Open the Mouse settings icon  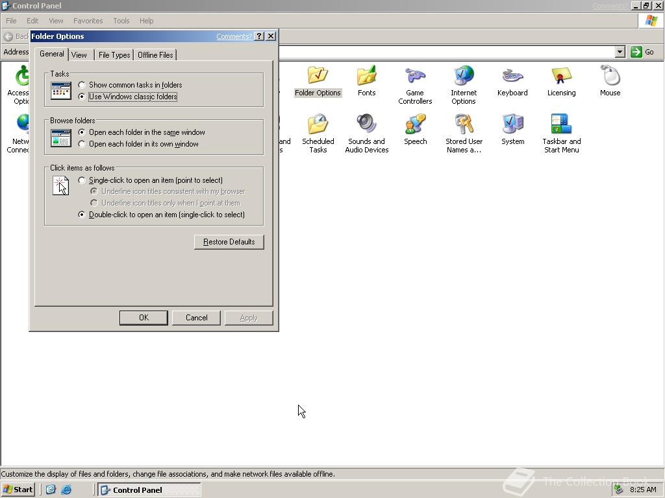point(610,81)
